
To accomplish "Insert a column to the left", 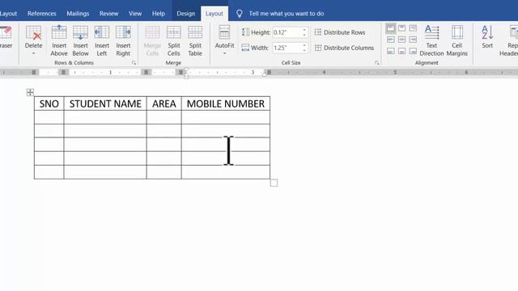I will (102, 40).
